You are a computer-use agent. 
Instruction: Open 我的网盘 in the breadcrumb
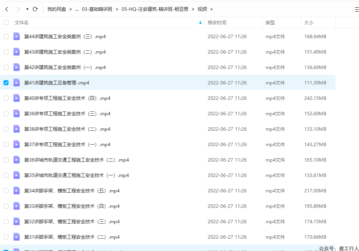point(56,9)
